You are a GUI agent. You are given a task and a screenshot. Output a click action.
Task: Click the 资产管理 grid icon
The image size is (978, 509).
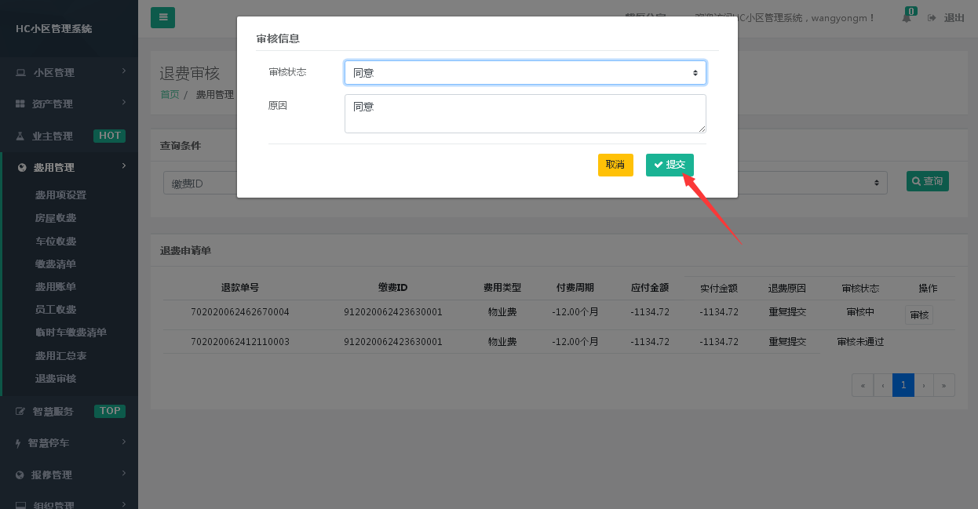(x=20, y=104)
